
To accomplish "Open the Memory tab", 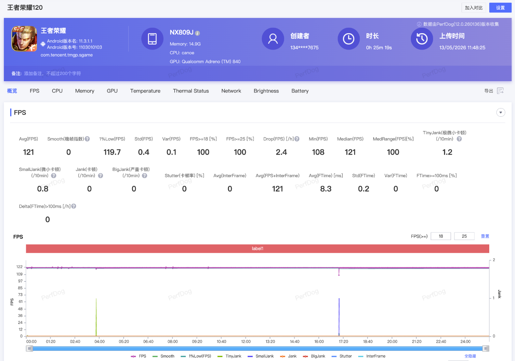I will 85,91.
